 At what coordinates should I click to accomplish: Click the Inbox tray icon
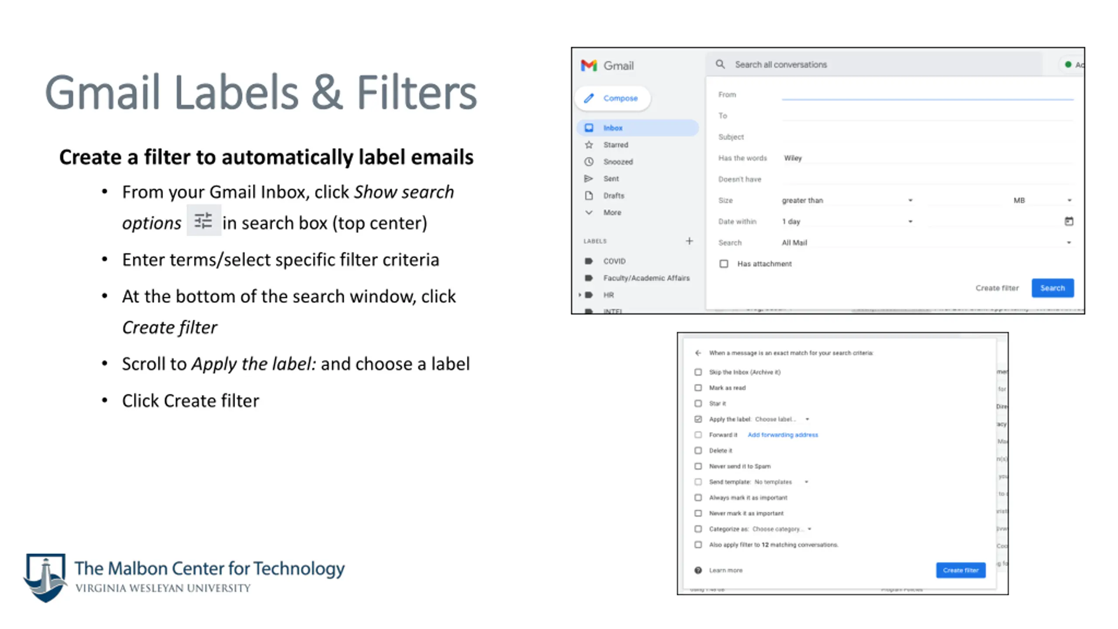click(x=589, y=128)
